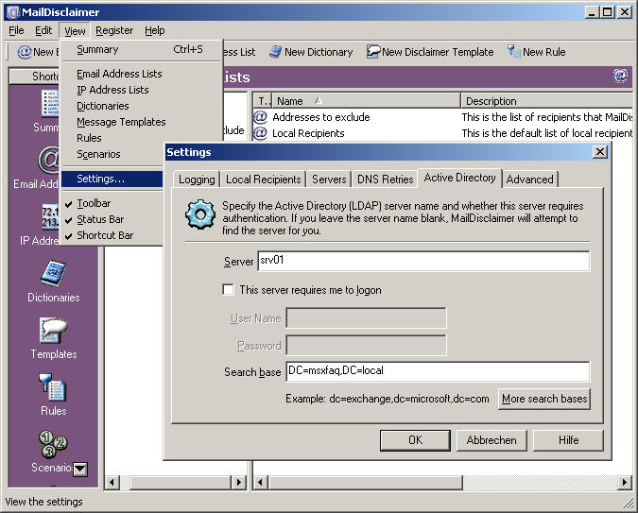This screenshot has width=638, height=513.
Task: Click New Rule toolbar icon
Action: pos(513,51)
